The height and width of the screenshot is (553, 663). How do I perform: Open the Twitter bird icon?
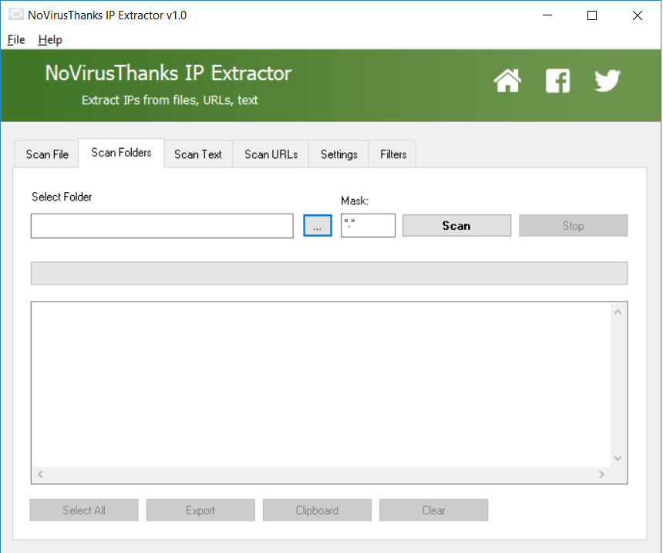607,80
